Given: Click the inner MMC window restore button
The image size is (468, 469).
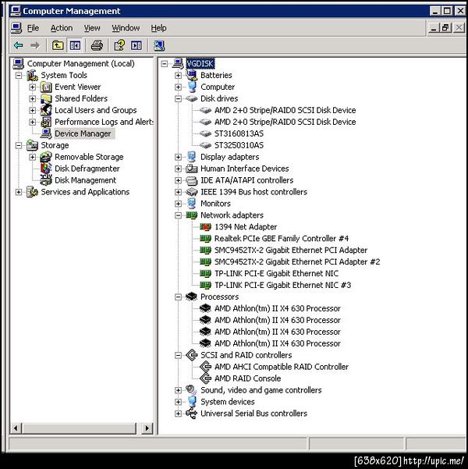Looking at the screenshot, I should [445, 28].
